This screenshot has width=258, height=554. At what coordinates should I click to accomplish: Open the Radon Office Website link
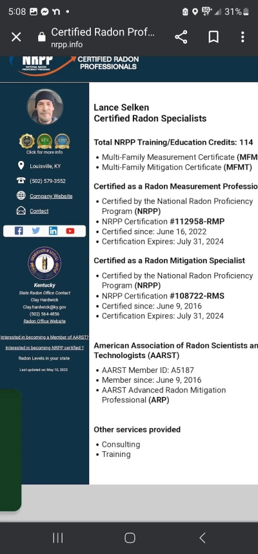coord(45,321)
